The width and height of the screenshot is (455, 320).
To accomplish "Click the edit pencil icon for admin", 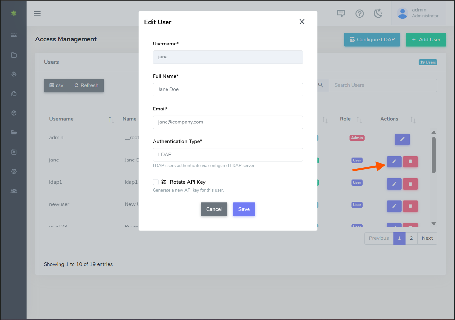I will point(402,139).
